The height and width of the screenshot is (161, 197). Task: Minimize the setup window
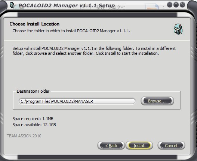coord(170,5)
